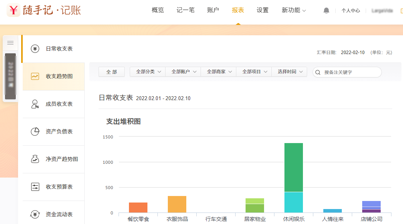Open the 新功能 menu
Viewport: 403px width, 224px height.
pyautogui.click(x=293, y=10)
